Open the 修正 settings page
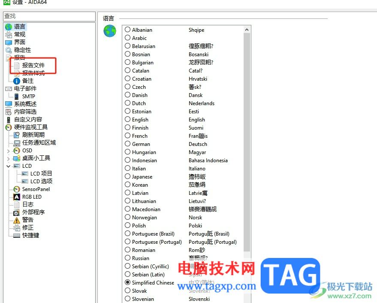Viewport: 377px width, 303px height. (x=28, y=227)
